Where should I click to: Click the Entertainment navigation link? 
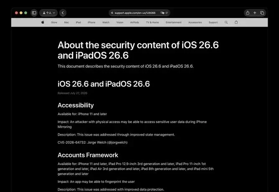(x=173, y=23)
